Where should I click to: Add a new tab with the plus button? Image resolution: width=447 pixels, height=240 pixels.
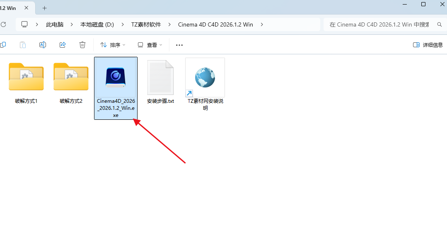pos(44,8)
